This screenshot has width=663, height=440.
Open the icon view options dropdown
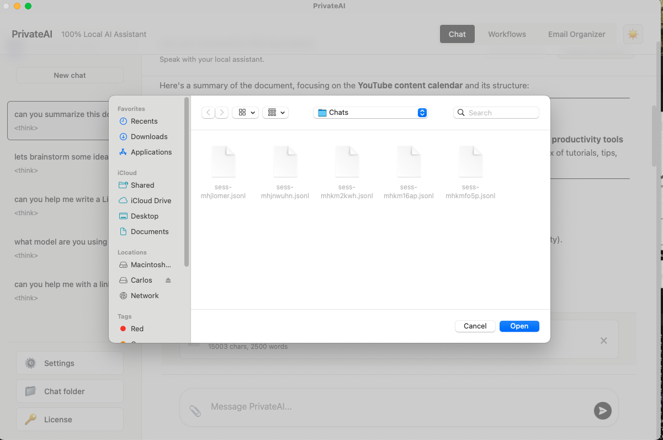click(x=246, y=113)
